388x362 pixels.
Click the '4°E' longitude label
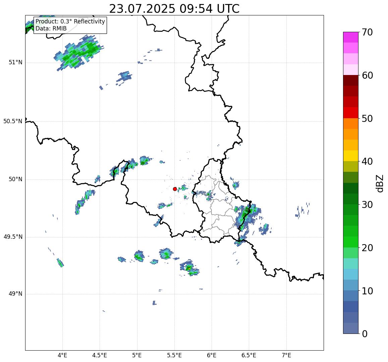tap(62, 355)
